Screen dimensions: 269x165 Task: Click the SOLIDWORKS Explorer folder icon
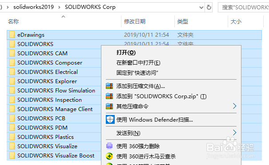(x=12, y=81)
